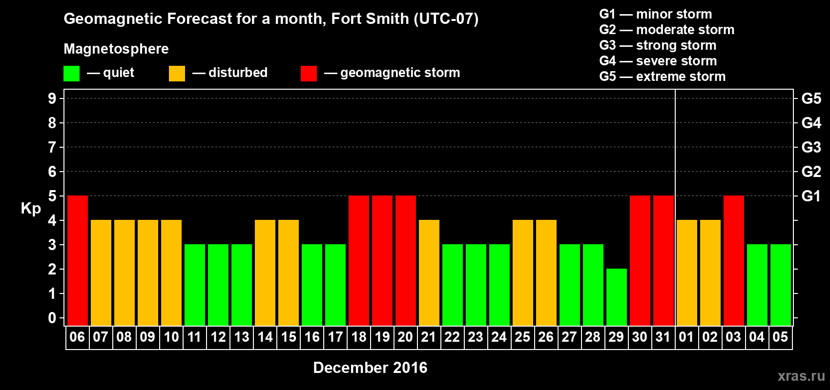Viewport: 830px width, 390px height.
Task: Click the Kp axis value 5
Action: [52, 196]
